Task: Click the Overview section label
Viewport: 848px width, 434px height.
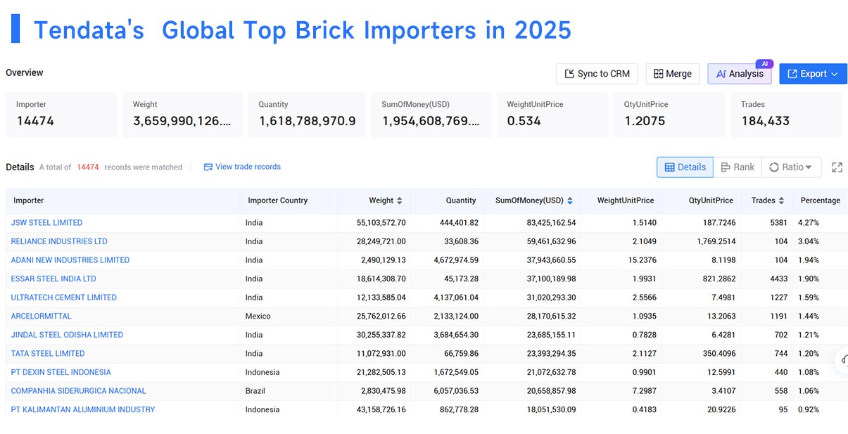Action: (x=25, y=72)
